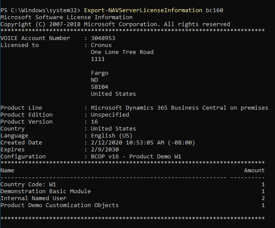The width and height of the screenshot is (275, 228).
Task: Click the Product Line value text
Action: [179, 107]
